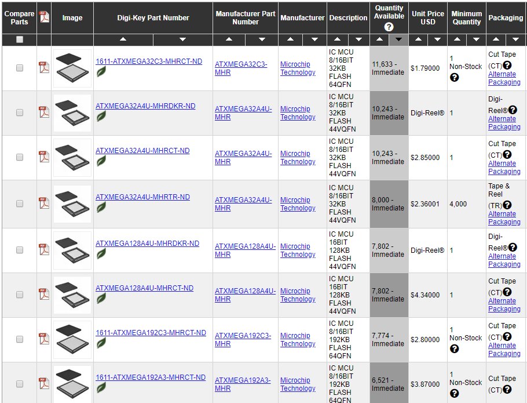Sort Quantity Available descending arrow

point(398,39)
